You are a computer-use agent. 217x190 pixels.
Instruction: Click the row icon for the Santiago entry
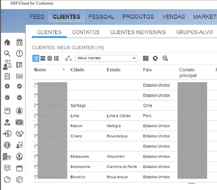(x=36, y=106)
